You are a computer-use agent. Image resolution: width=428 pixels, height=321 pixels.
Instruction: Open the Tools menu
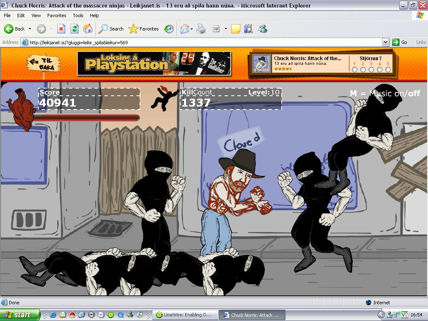click(x=78, y=15)
